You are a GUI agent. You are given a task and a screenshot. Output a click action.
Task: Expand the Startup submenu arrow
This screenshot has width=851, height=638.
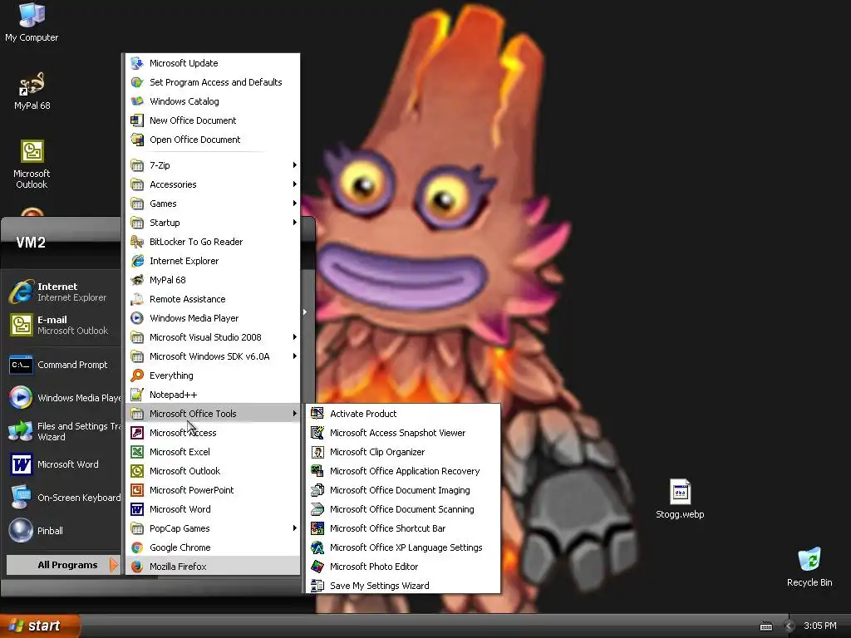tap(295, 223)
